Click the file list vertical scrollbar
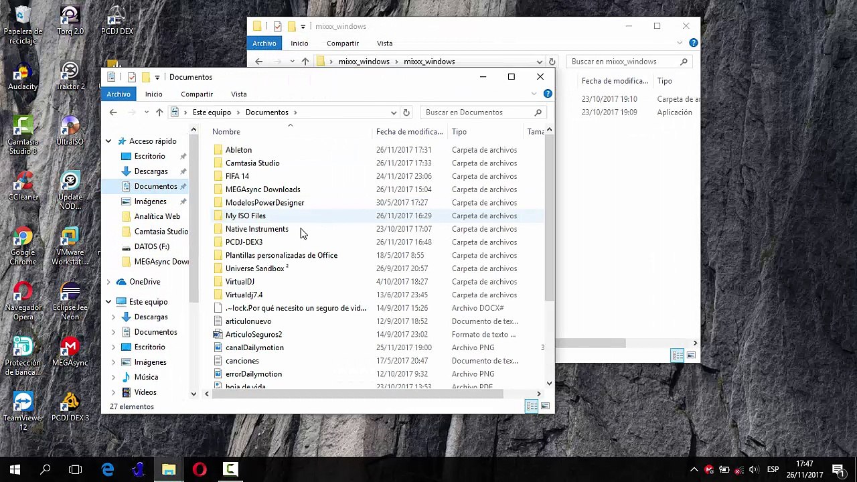Screen dimensions: 857x482 (x=549, y=216)
